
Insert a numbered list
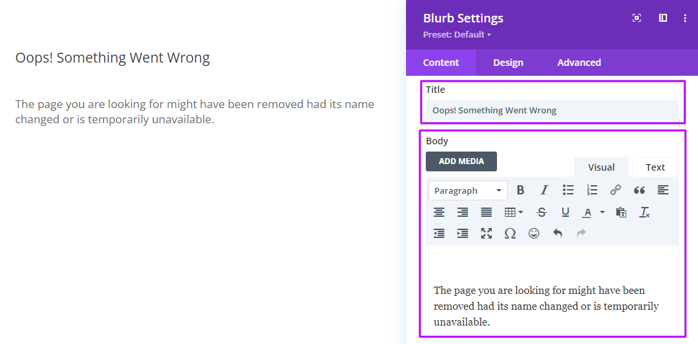click(592, 190)
